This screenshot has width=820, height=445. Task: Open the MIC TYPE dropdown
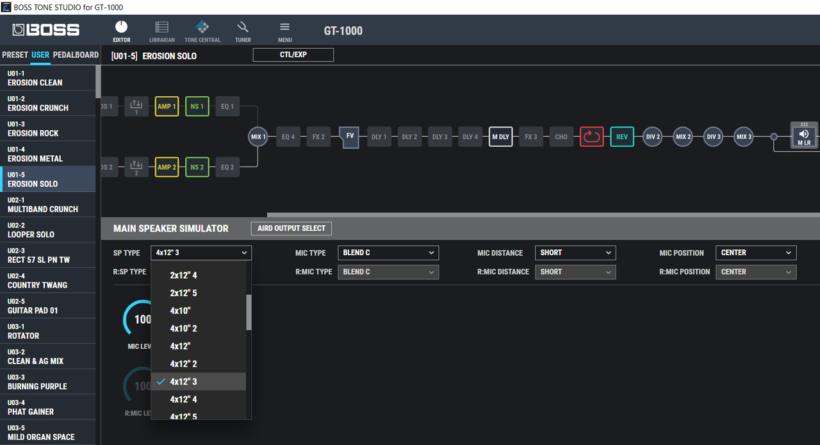[x=388, y=253]
